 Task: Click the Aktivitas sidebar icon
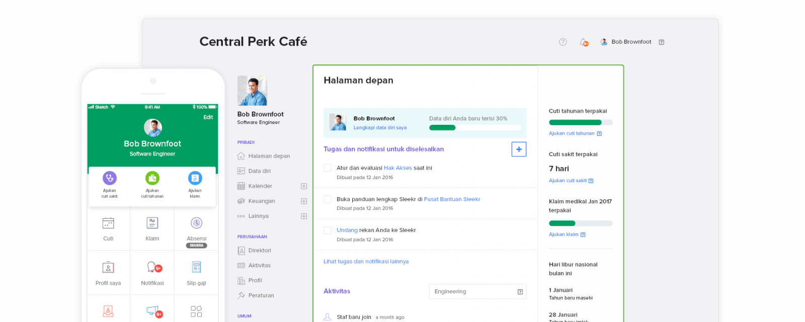click(241, 266)
